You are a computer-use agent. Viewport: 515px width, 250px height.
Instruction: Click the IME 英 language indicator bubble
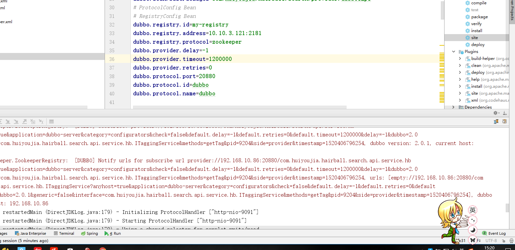click(473, 210)
